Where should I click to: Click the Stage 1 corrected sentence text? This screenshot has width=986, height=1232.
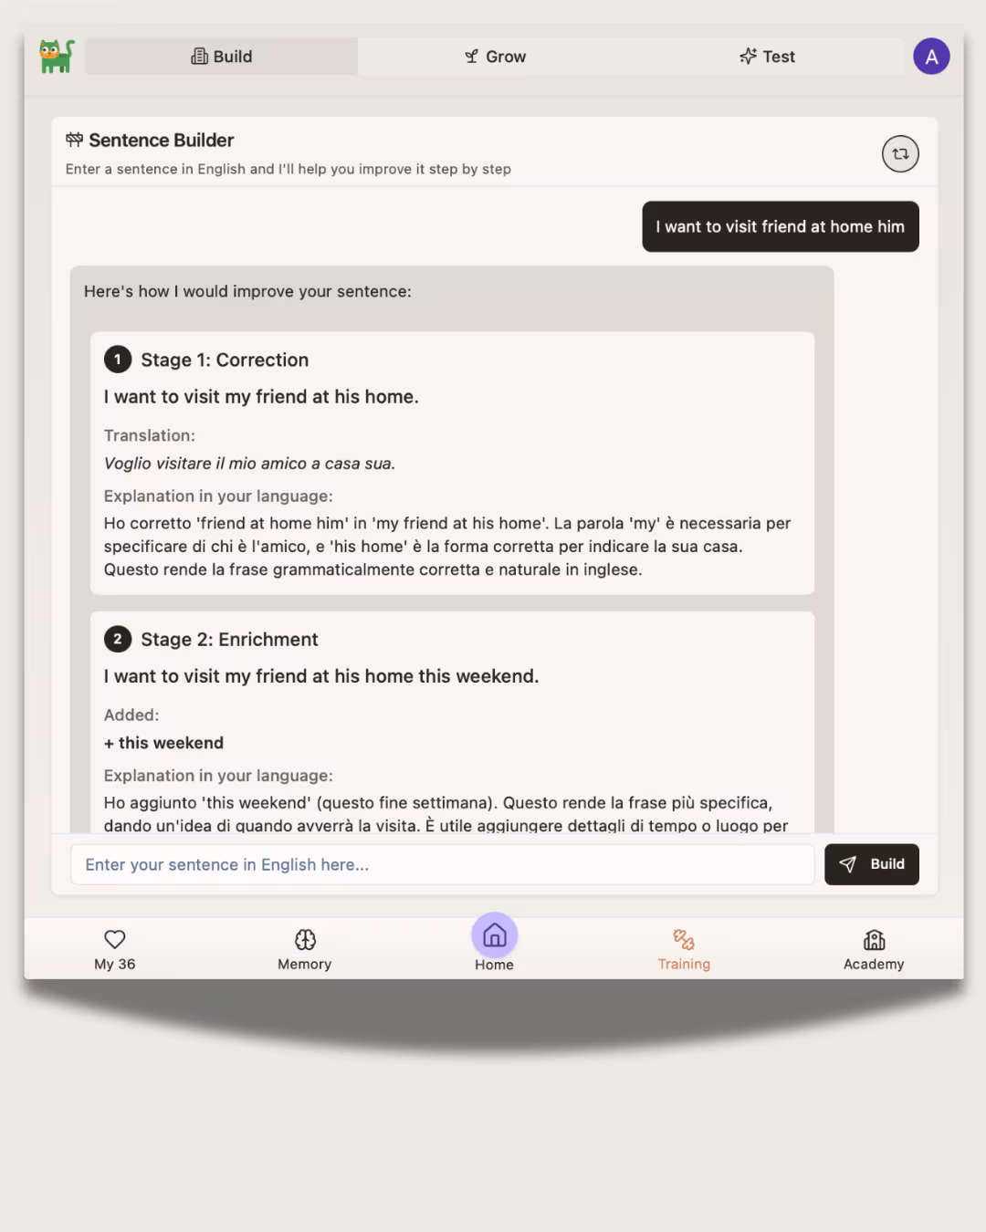click(261, 397)
